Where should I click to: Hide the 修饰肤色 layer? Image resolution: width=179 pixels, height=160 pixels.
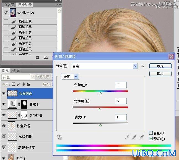[x=4, y=115]
